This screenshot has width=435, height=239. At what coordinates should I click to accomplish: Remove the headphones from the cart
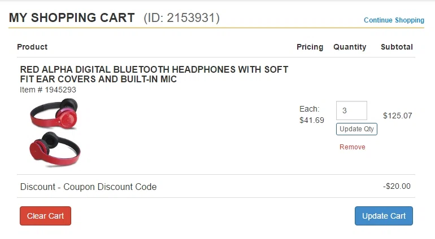(353, 147)
